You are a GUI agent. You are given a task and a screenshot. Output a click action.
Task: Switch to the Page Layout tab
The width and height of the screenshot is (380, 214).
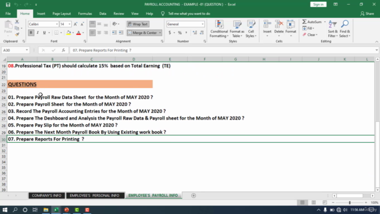[62, 14]
